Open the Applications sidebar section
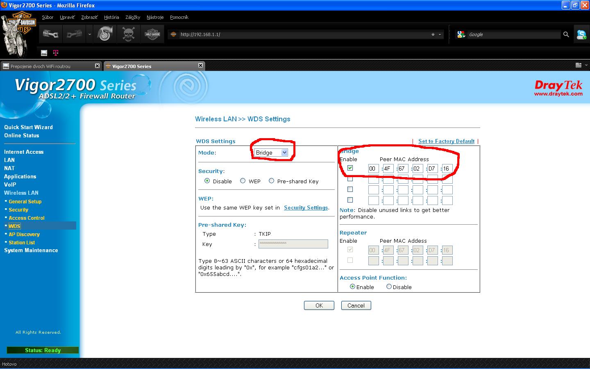This screenshot has width=590, height=369. click(20, 176)
